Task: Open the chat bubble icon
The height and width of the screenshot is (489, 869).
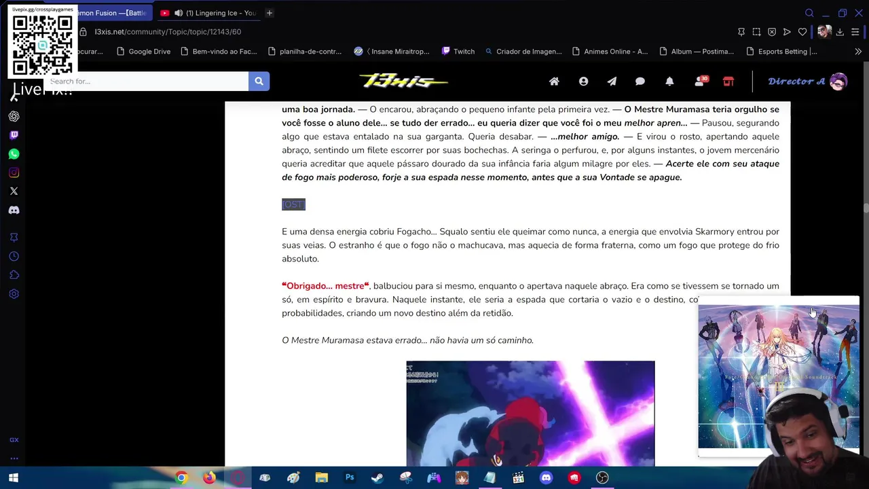Action: point(640,81)
